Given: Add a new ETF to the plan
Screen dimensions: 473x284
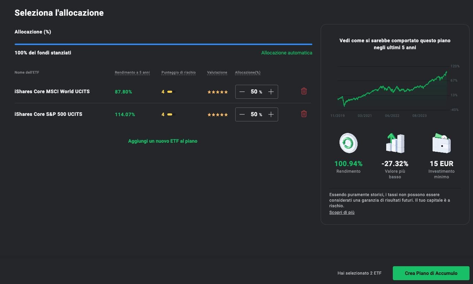Looking at the screenshot, I should (x=162, y=141).
